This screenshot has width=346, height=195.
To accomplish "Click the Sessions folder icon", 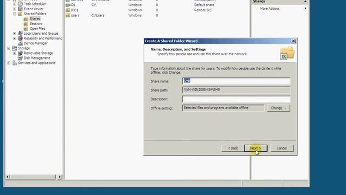I will [26, 24].
